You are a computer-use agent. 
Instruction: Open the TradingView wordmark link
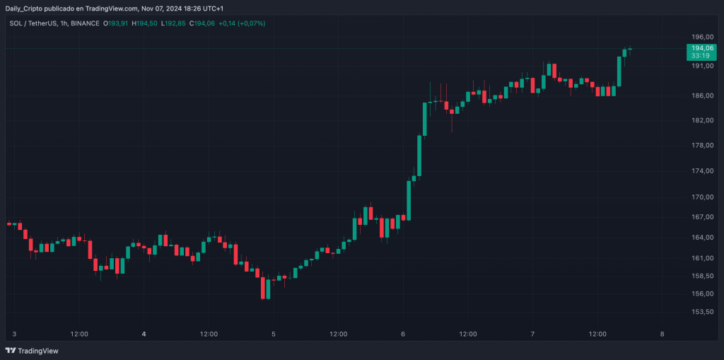point(37,351)
